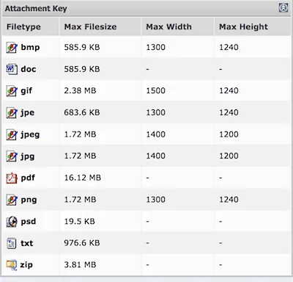
Task: Click the 1.72 MB jpeg filesize
Action: pos(80,134)
